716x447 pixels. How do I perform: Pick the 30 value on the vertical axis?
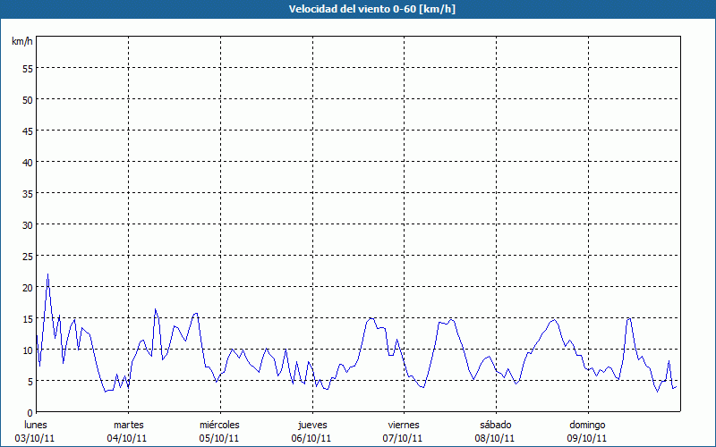coord(27,224)
